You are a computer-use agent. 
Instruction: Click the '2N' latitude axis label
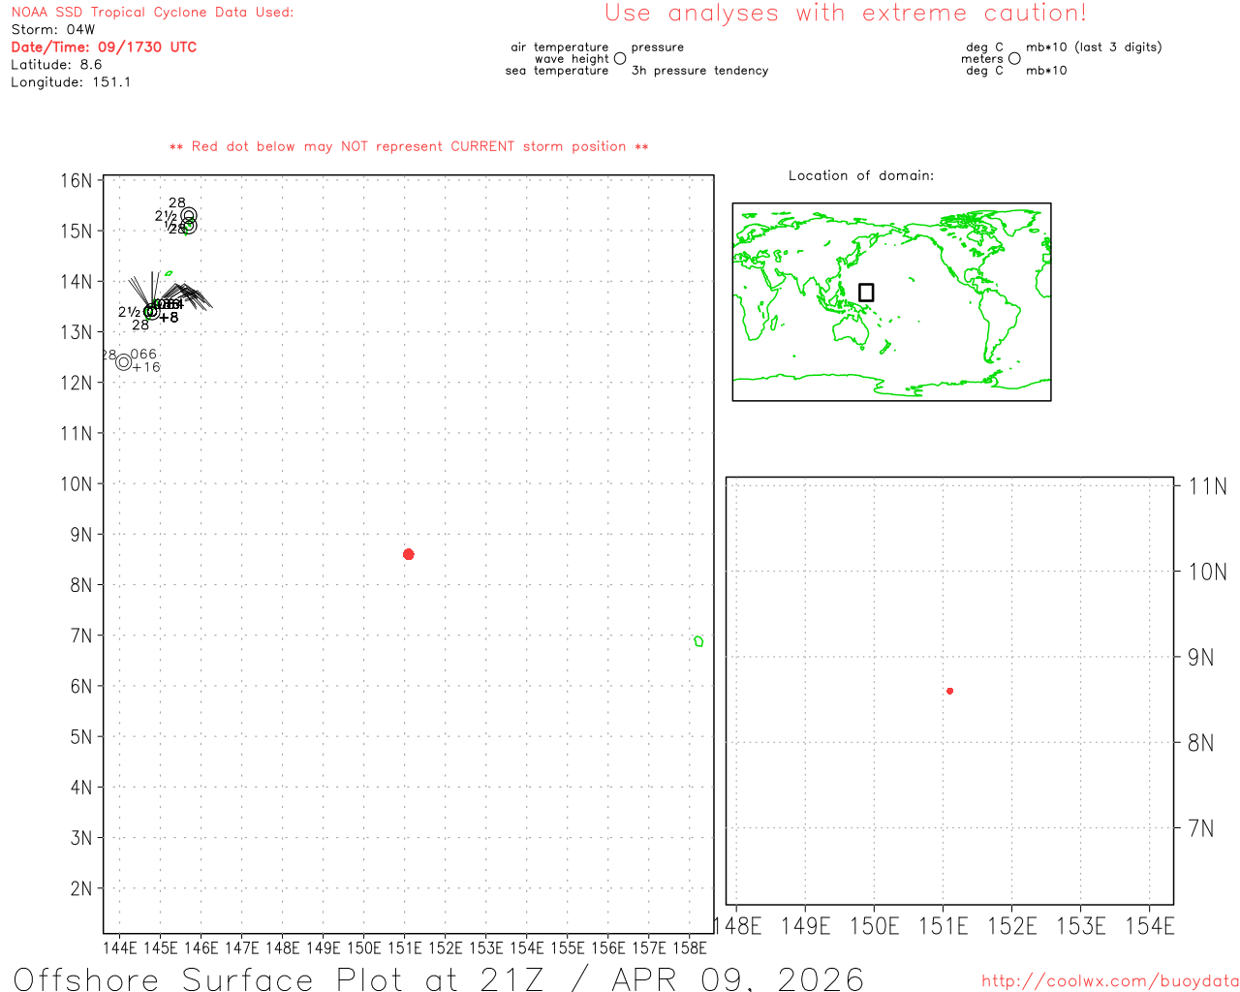pyautogui.click(x=81, y=889)
